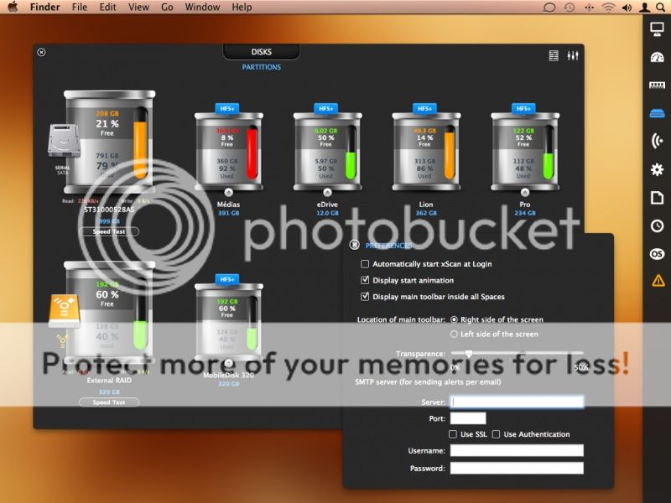Image resolution: width=671 pixels, height=503 pixels.
Task: Click the gear icon in the right sidebar
Action: 657,169
